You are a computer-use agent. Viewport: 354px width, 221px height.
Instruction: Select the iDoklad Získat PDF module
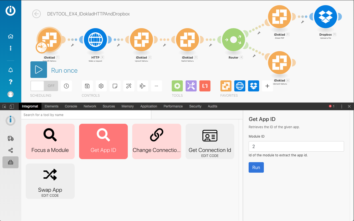click(280, 17)
